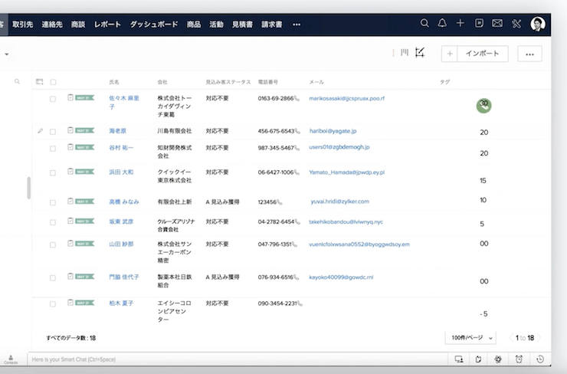Viewport: 567px width, 374px height.
Task: Open the search magnifier in top bar
Action: point(424,24)
